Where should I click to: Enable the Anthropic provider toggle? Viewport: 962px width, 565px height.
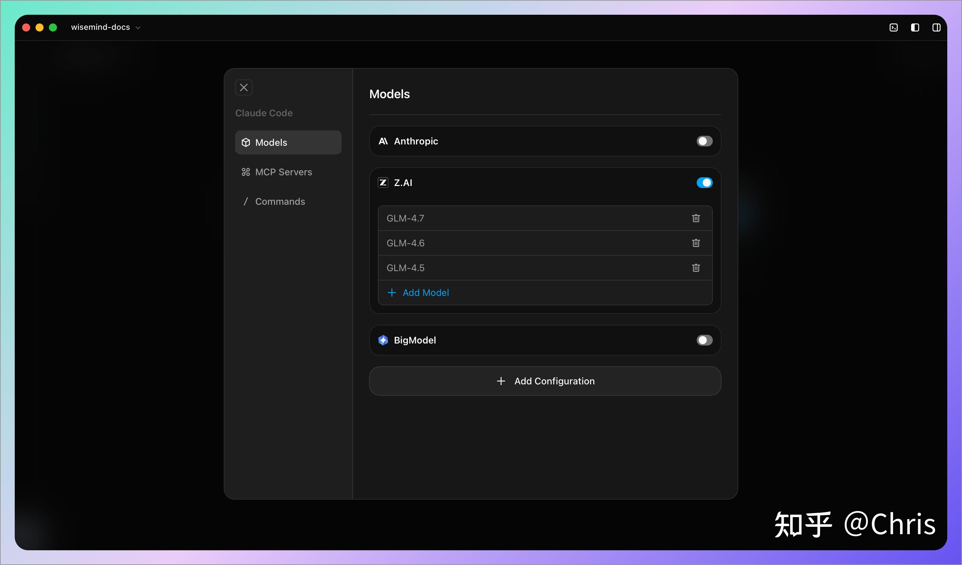click(x=704, y=141)
